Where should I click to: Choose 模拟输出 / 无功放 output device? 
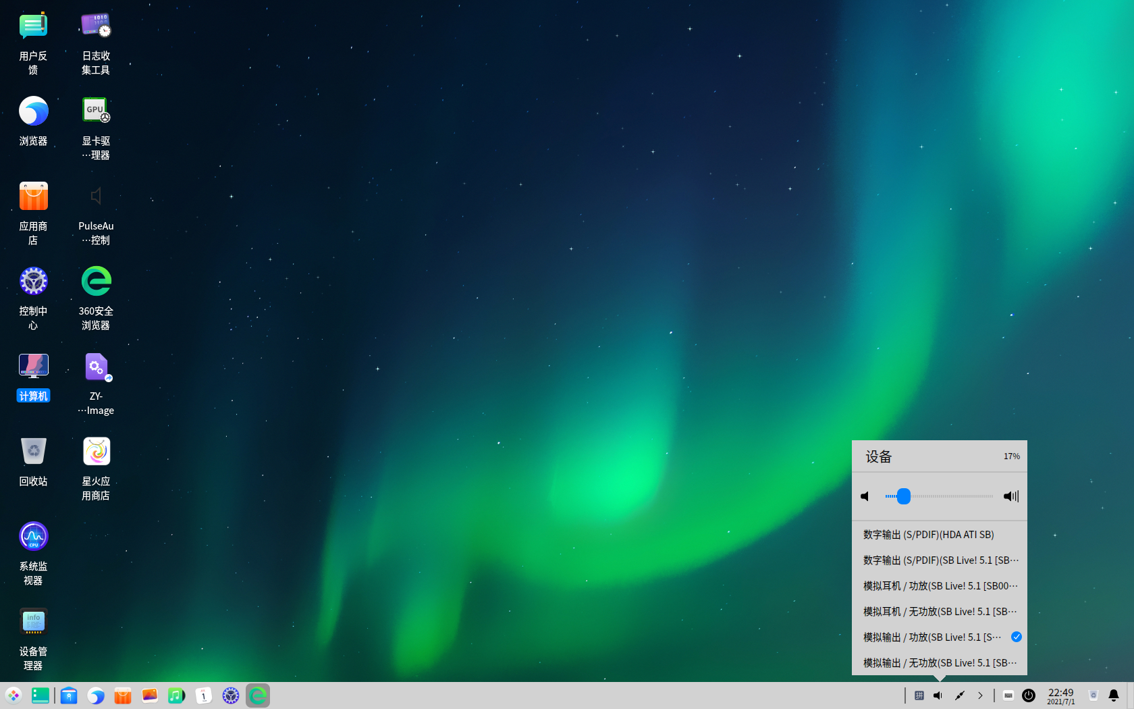tap(939, 663)
